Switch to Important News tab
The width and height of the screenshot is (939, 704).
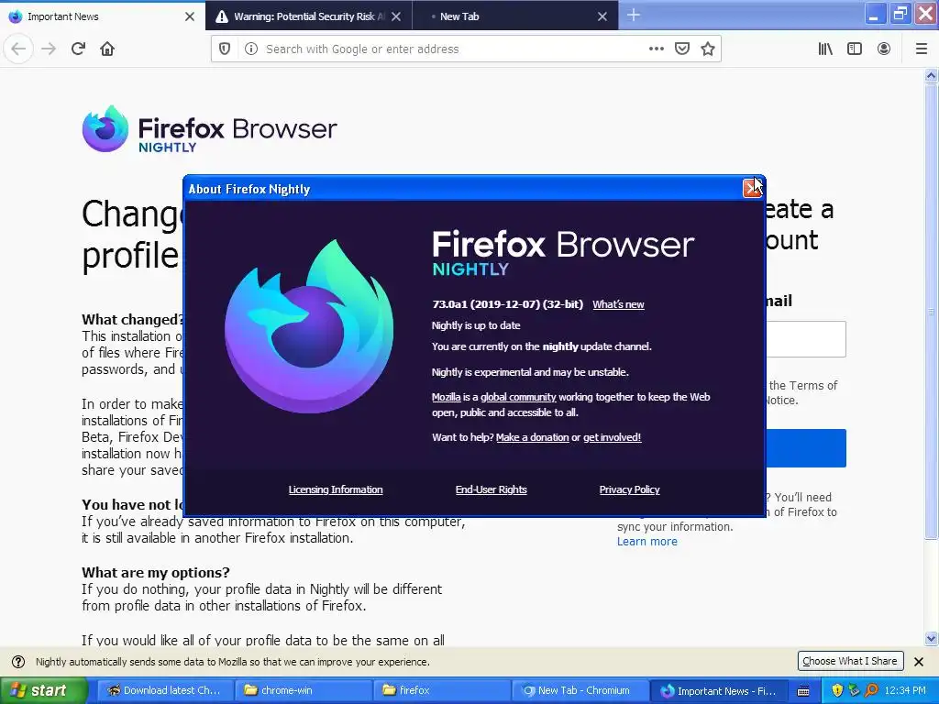click(x=103, y=16)
